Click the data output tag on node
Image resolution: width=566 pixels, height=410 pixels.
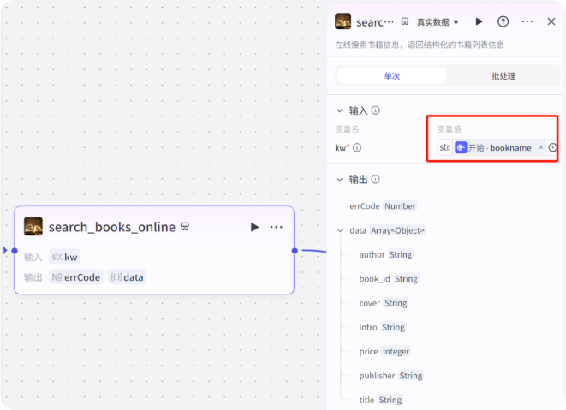coord(127,277)
